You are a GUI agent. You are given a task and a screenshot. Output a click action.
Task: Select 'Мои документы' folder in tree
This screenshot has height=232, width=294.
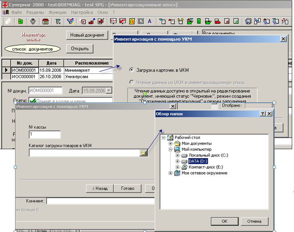click(x=196, y=143)
